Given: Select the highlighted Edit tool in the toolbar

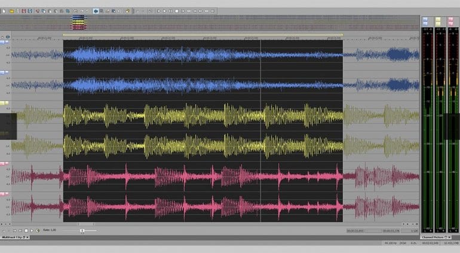Looking at the screenshot, I should 96,11.
